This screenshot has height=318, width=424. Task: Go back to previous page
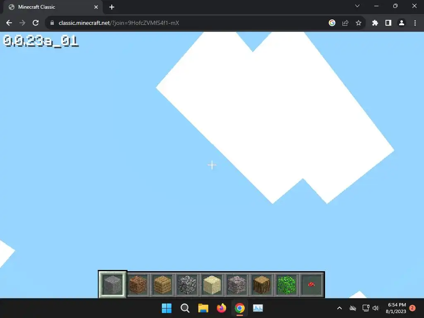coord(9,23)
